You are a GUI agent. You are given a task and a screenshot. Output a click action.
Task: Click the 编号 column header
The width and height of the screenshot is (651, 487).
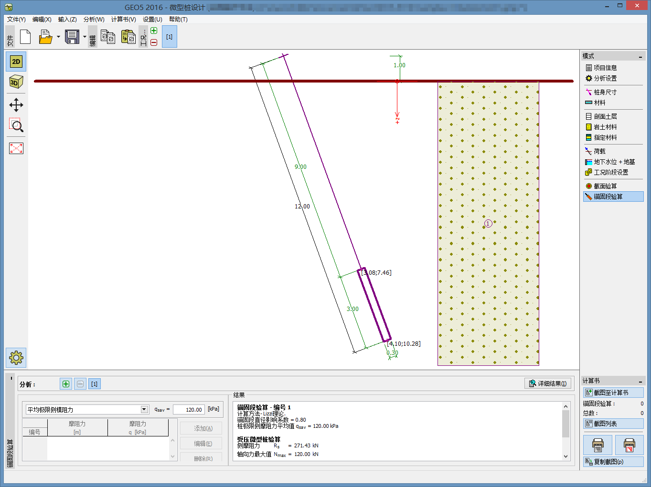(35, 432)
